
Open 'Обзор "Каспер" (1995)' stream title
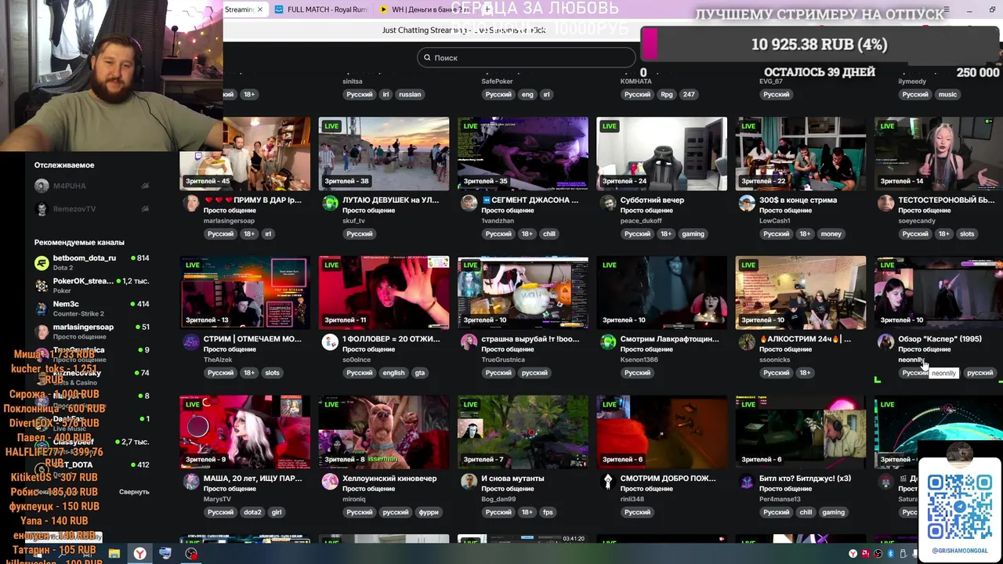pos(940,339)
